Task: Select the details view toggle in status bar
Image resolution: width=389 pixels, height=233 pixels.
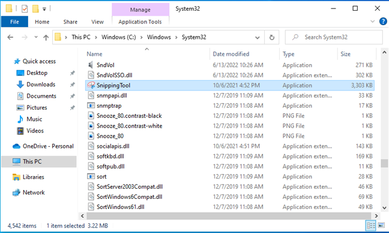Action: (371, 225)
